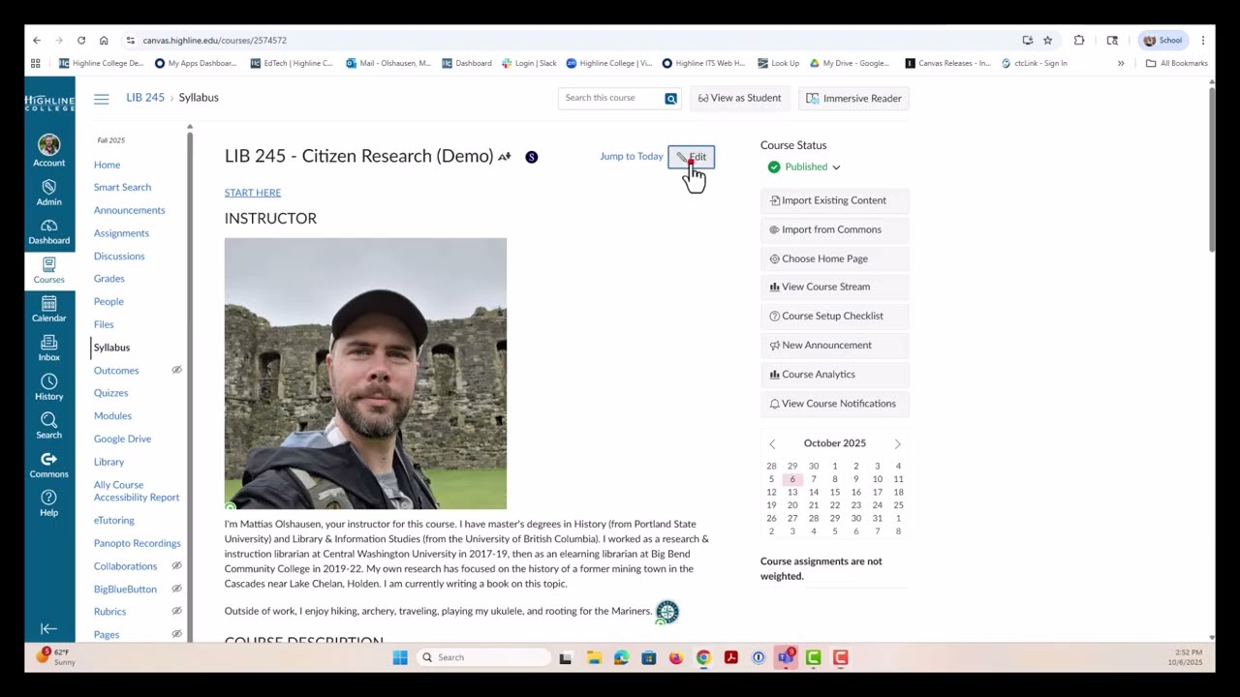Click the pencil Edit button

[692, 157]
